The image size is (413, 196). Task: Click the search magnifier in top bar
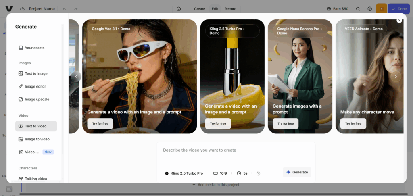coord(358,9)
